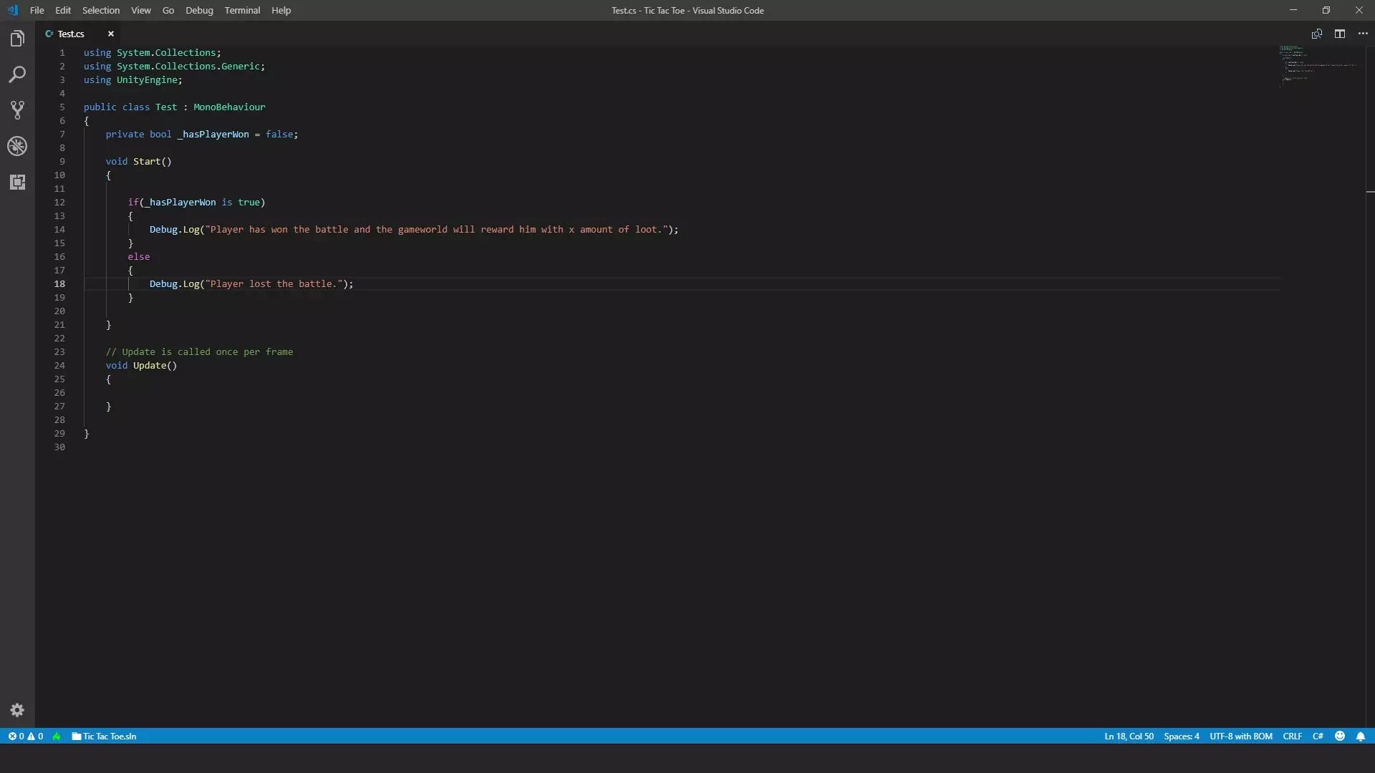
Task: Close the Test.cs editor tab
Action: (x=111, y=34)
